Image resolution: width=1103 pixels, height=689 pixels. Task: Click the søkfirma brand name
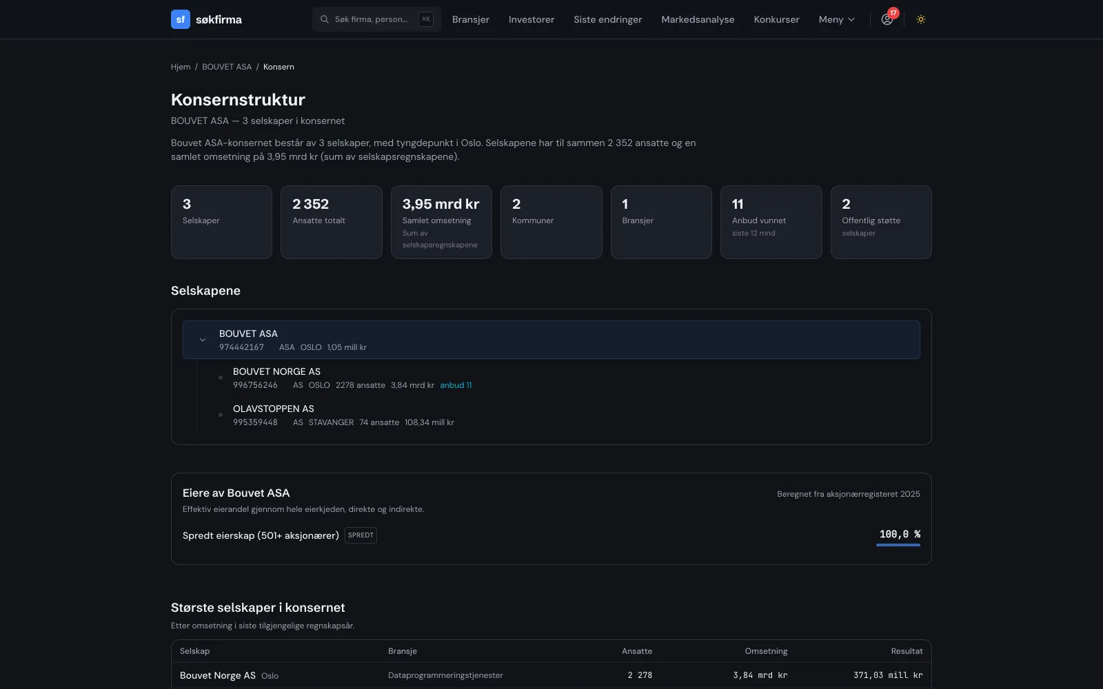[219, 19]
